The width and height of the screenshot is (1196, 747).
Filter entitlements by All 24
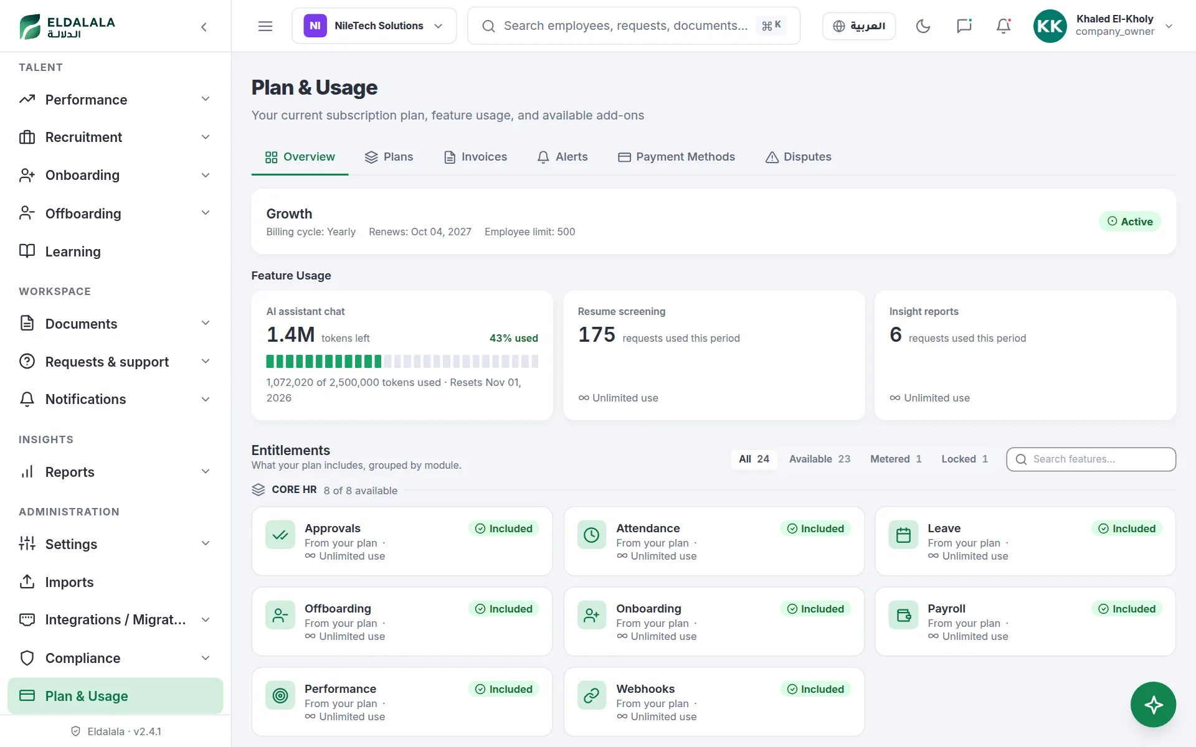pyautogui.click(x=754, y=459)
